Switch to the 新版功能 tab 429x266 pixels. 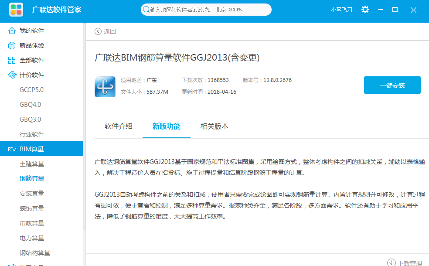click(x=167, y=126)
